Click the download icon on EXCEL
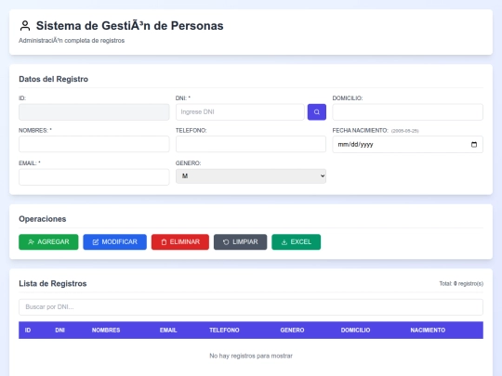 (x=284, y=242)
